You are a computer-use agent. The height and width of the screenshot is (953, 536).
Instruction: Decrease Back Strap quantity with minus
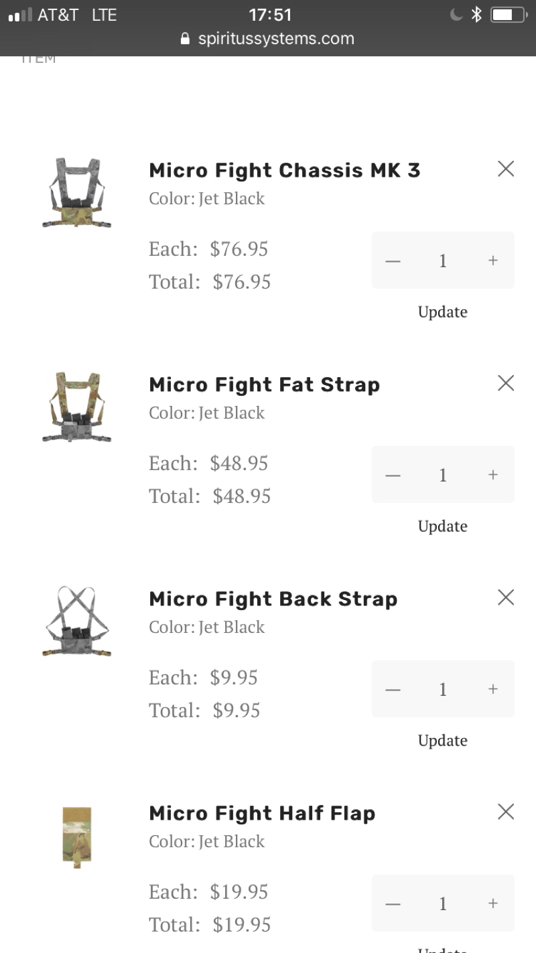pos(393,689)
